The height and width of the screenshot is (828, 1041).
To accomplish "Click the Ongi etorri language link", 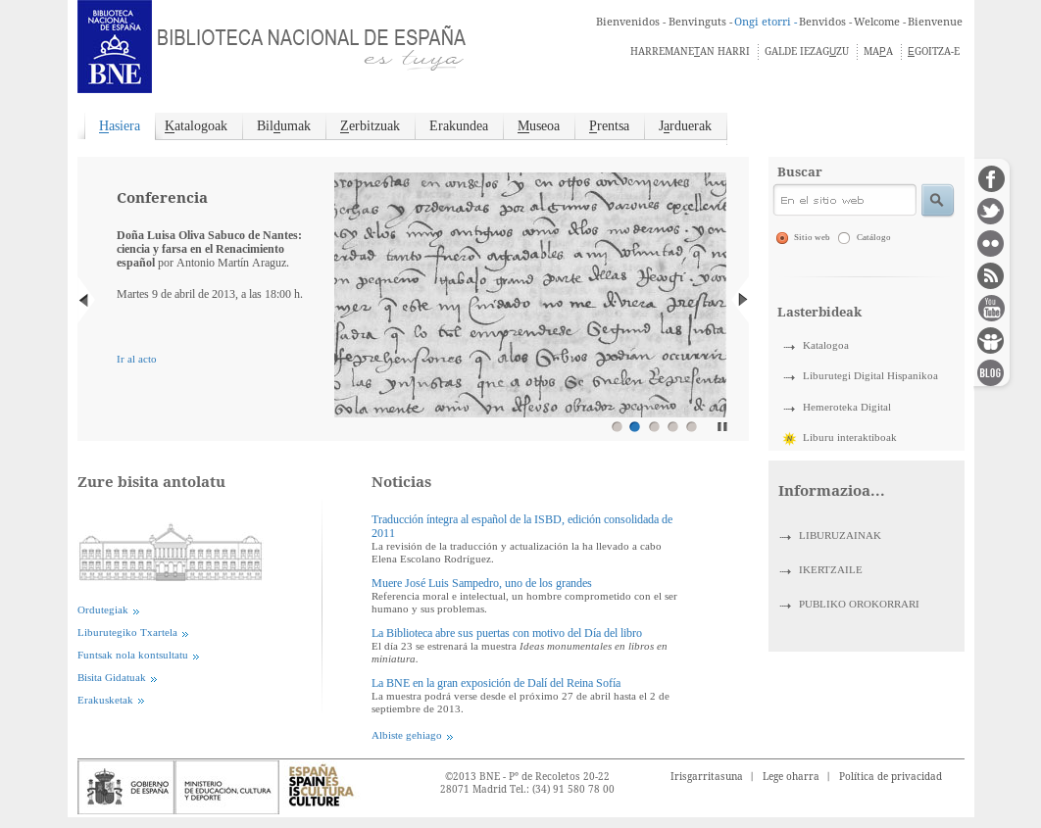I will coord(763,22).
